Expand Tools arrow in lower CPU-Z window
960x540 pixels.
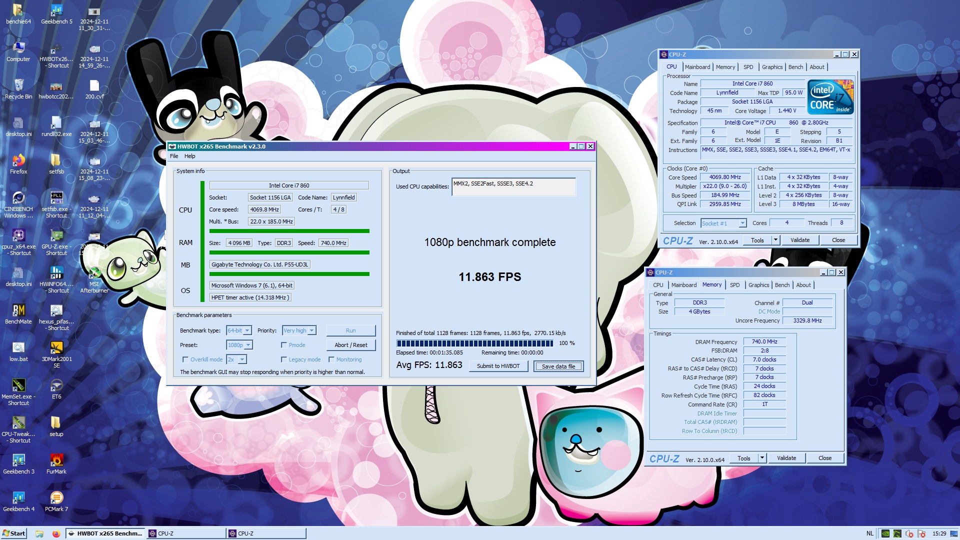[762, 458]
